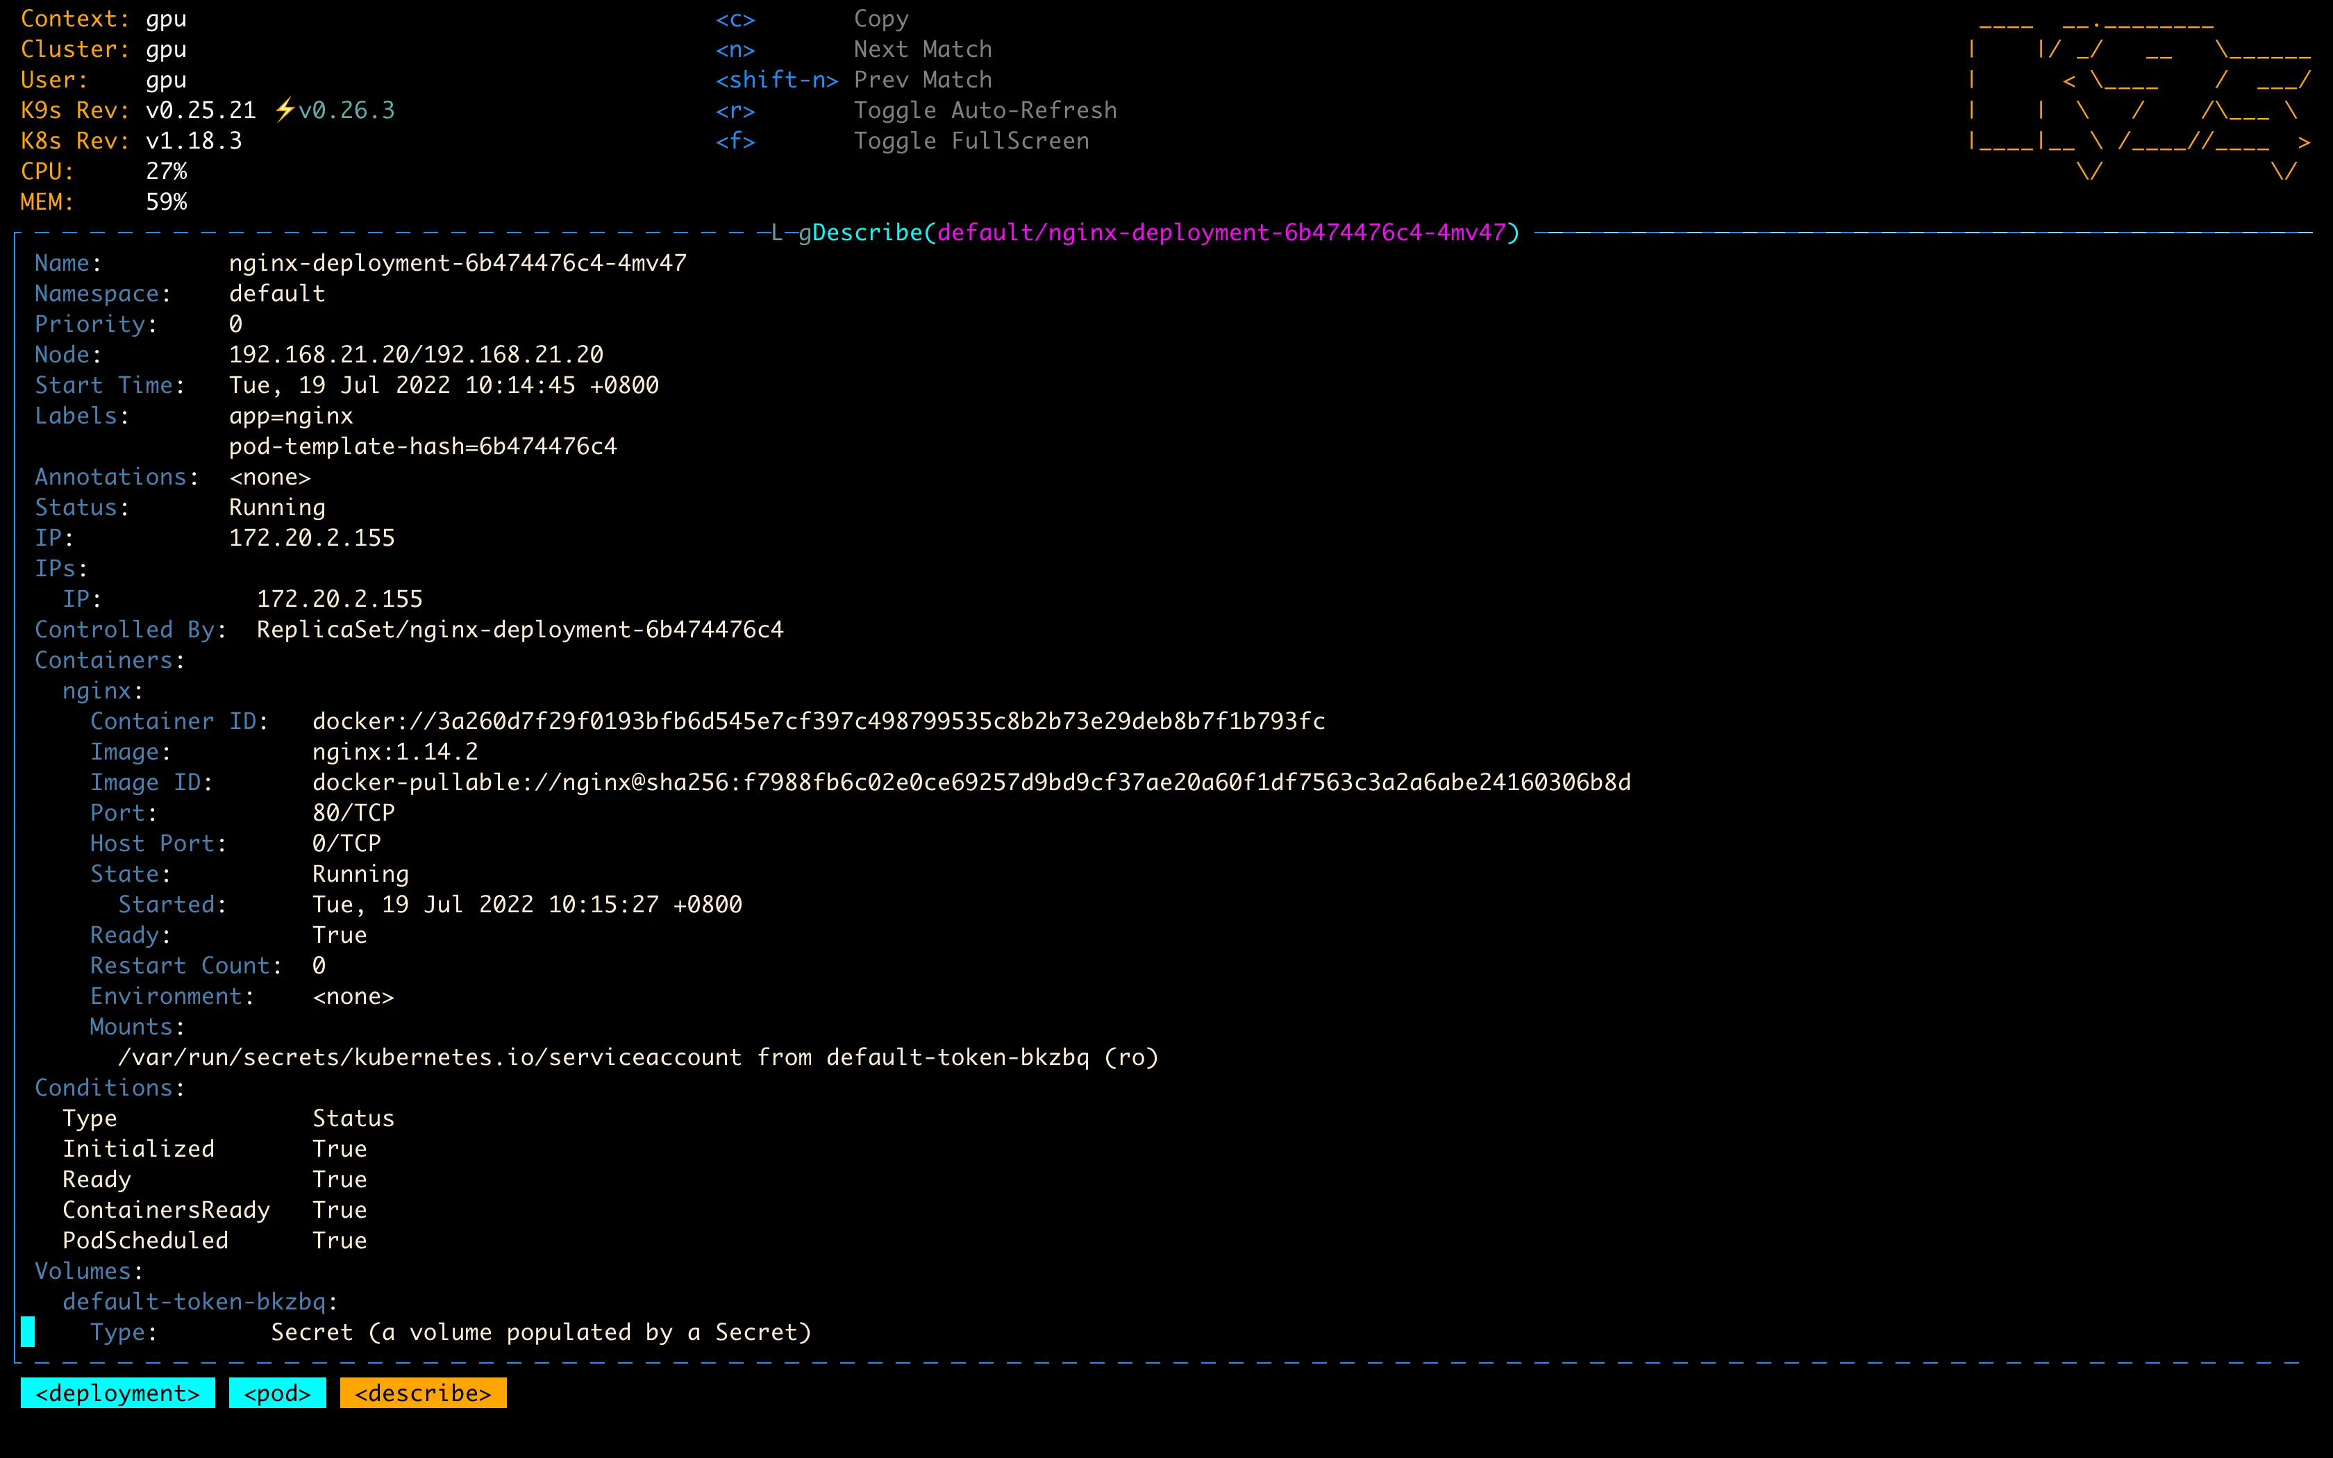Click the <r> Toggle Auto-Refresh hint
The width and height of the screenshot is (2333, 1458).
[x=916, y=111]
